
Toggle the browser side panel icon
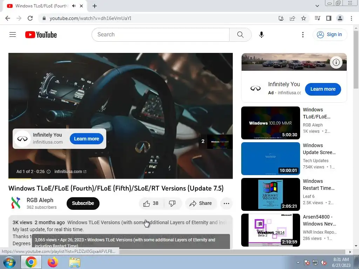[x=329, y=18]
